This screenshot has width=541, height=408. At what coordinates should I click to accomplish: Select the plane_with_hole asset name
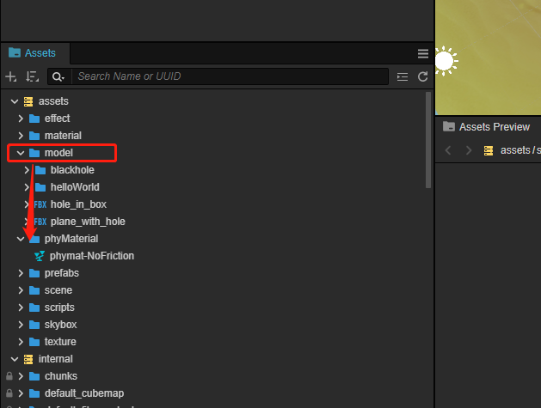88,222
